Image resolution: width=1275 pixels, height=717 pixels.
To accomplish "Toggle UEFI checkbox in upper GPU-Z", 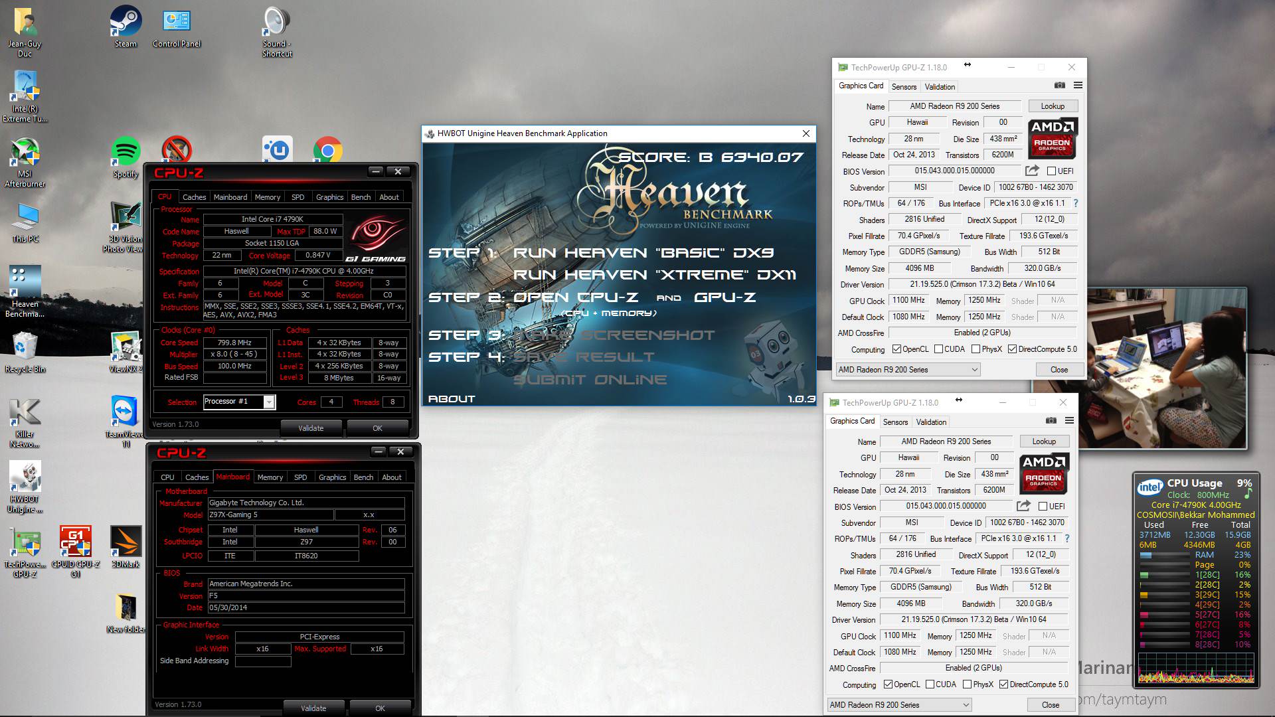I will pos(1051,171).
